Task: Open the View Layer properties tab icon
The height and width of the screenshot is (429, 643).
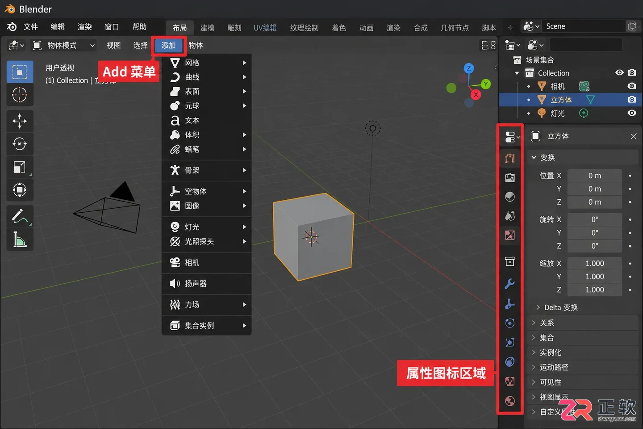Action: pyautogui.click(x=510, y=197)
